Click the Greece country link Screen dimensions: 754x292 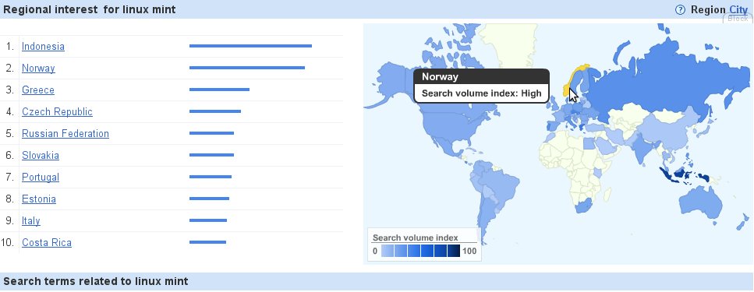[38, 90]
